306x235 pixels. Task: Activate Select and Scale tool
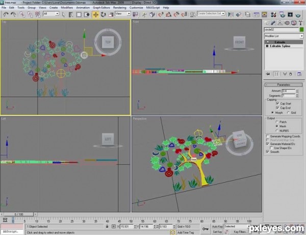coord(111,14)
